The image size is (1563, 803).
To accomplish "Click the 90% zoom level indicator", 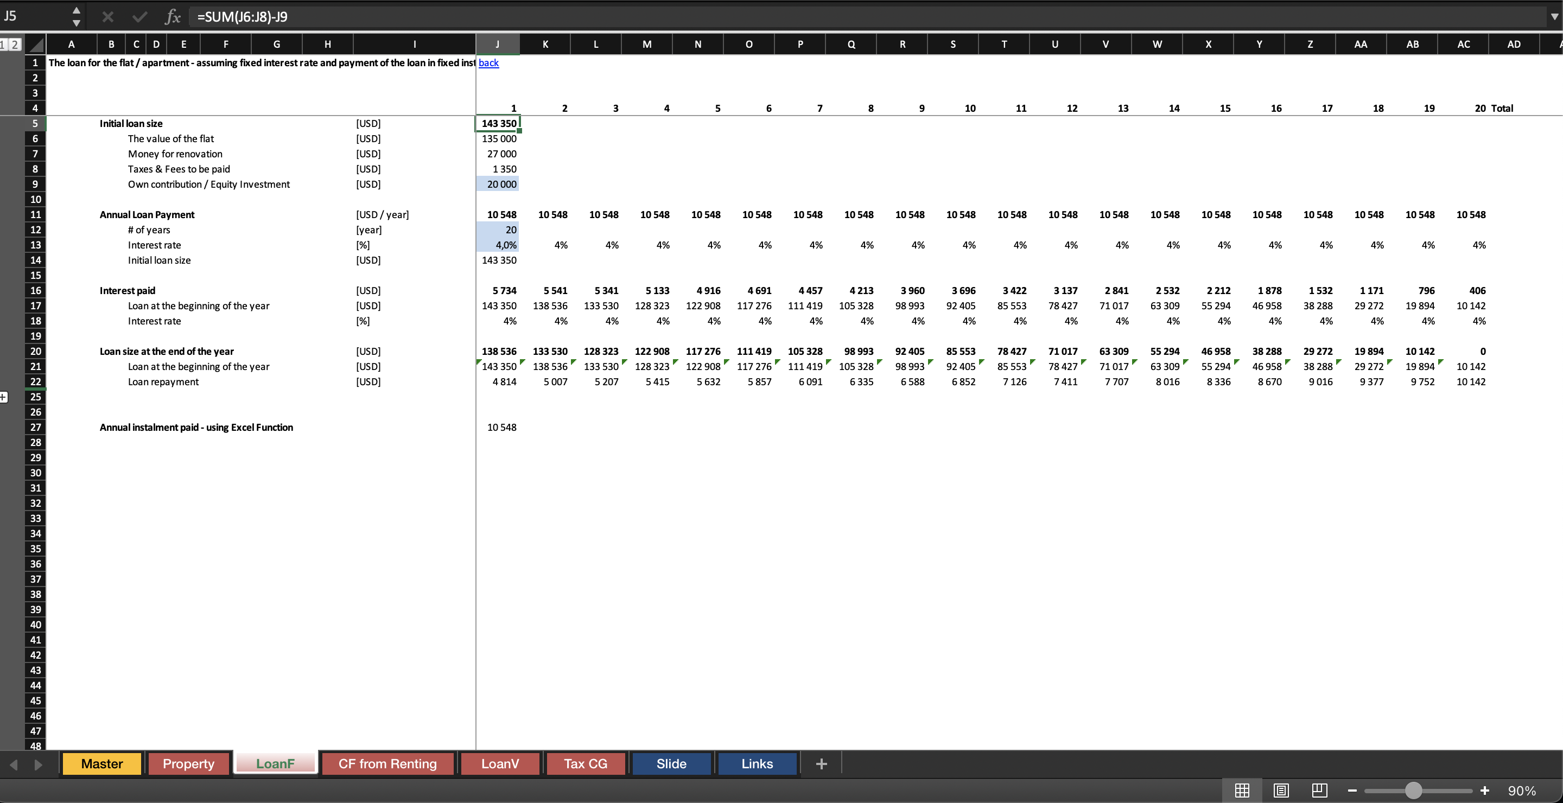I will coord(1522,791).
